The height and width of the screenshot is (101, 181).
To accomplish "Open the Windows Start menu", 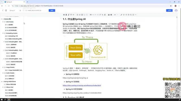I will coord(2,100).
